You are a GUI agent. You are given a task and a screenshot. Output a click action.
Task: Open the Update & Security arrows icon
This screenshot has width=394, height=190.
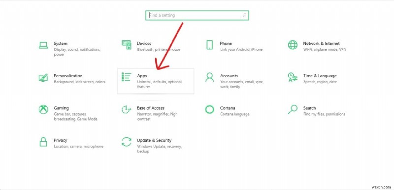(x=126, y=142)
